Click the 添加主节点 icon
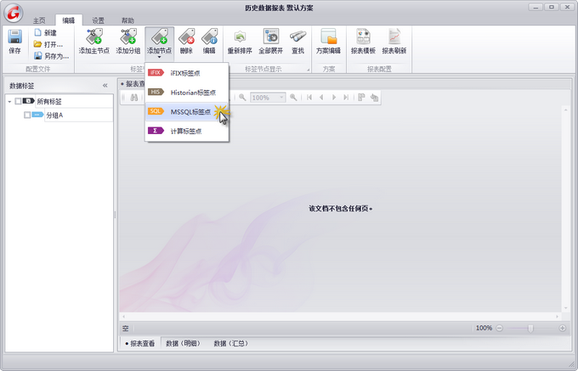The height and width of the screenshot is (371, 578). [x=93, y=37]
